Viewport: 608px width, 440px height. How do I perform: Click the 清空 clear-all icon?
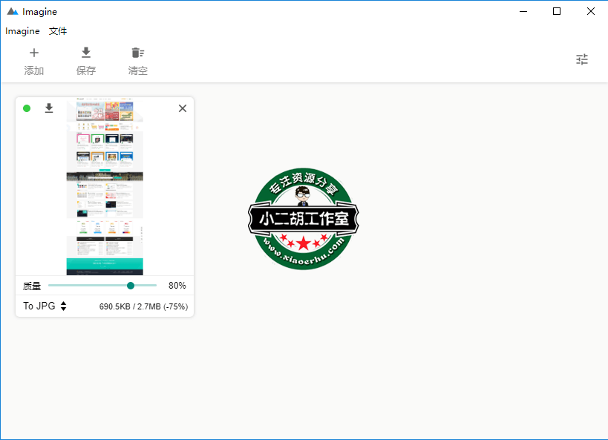tap(137, 53)
